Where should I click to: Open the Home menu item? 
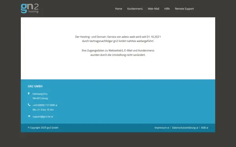point(118,9)
